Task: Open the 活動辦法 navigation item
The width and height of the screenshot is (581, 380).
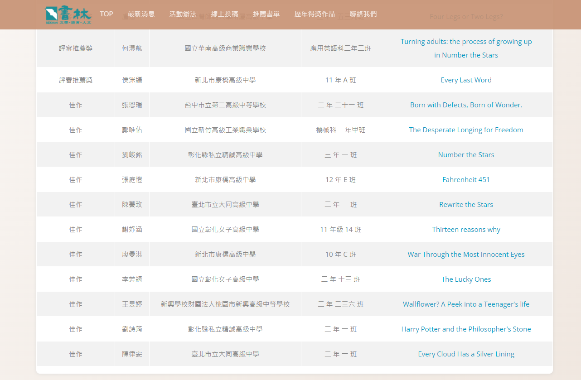Action: [183, 14]
